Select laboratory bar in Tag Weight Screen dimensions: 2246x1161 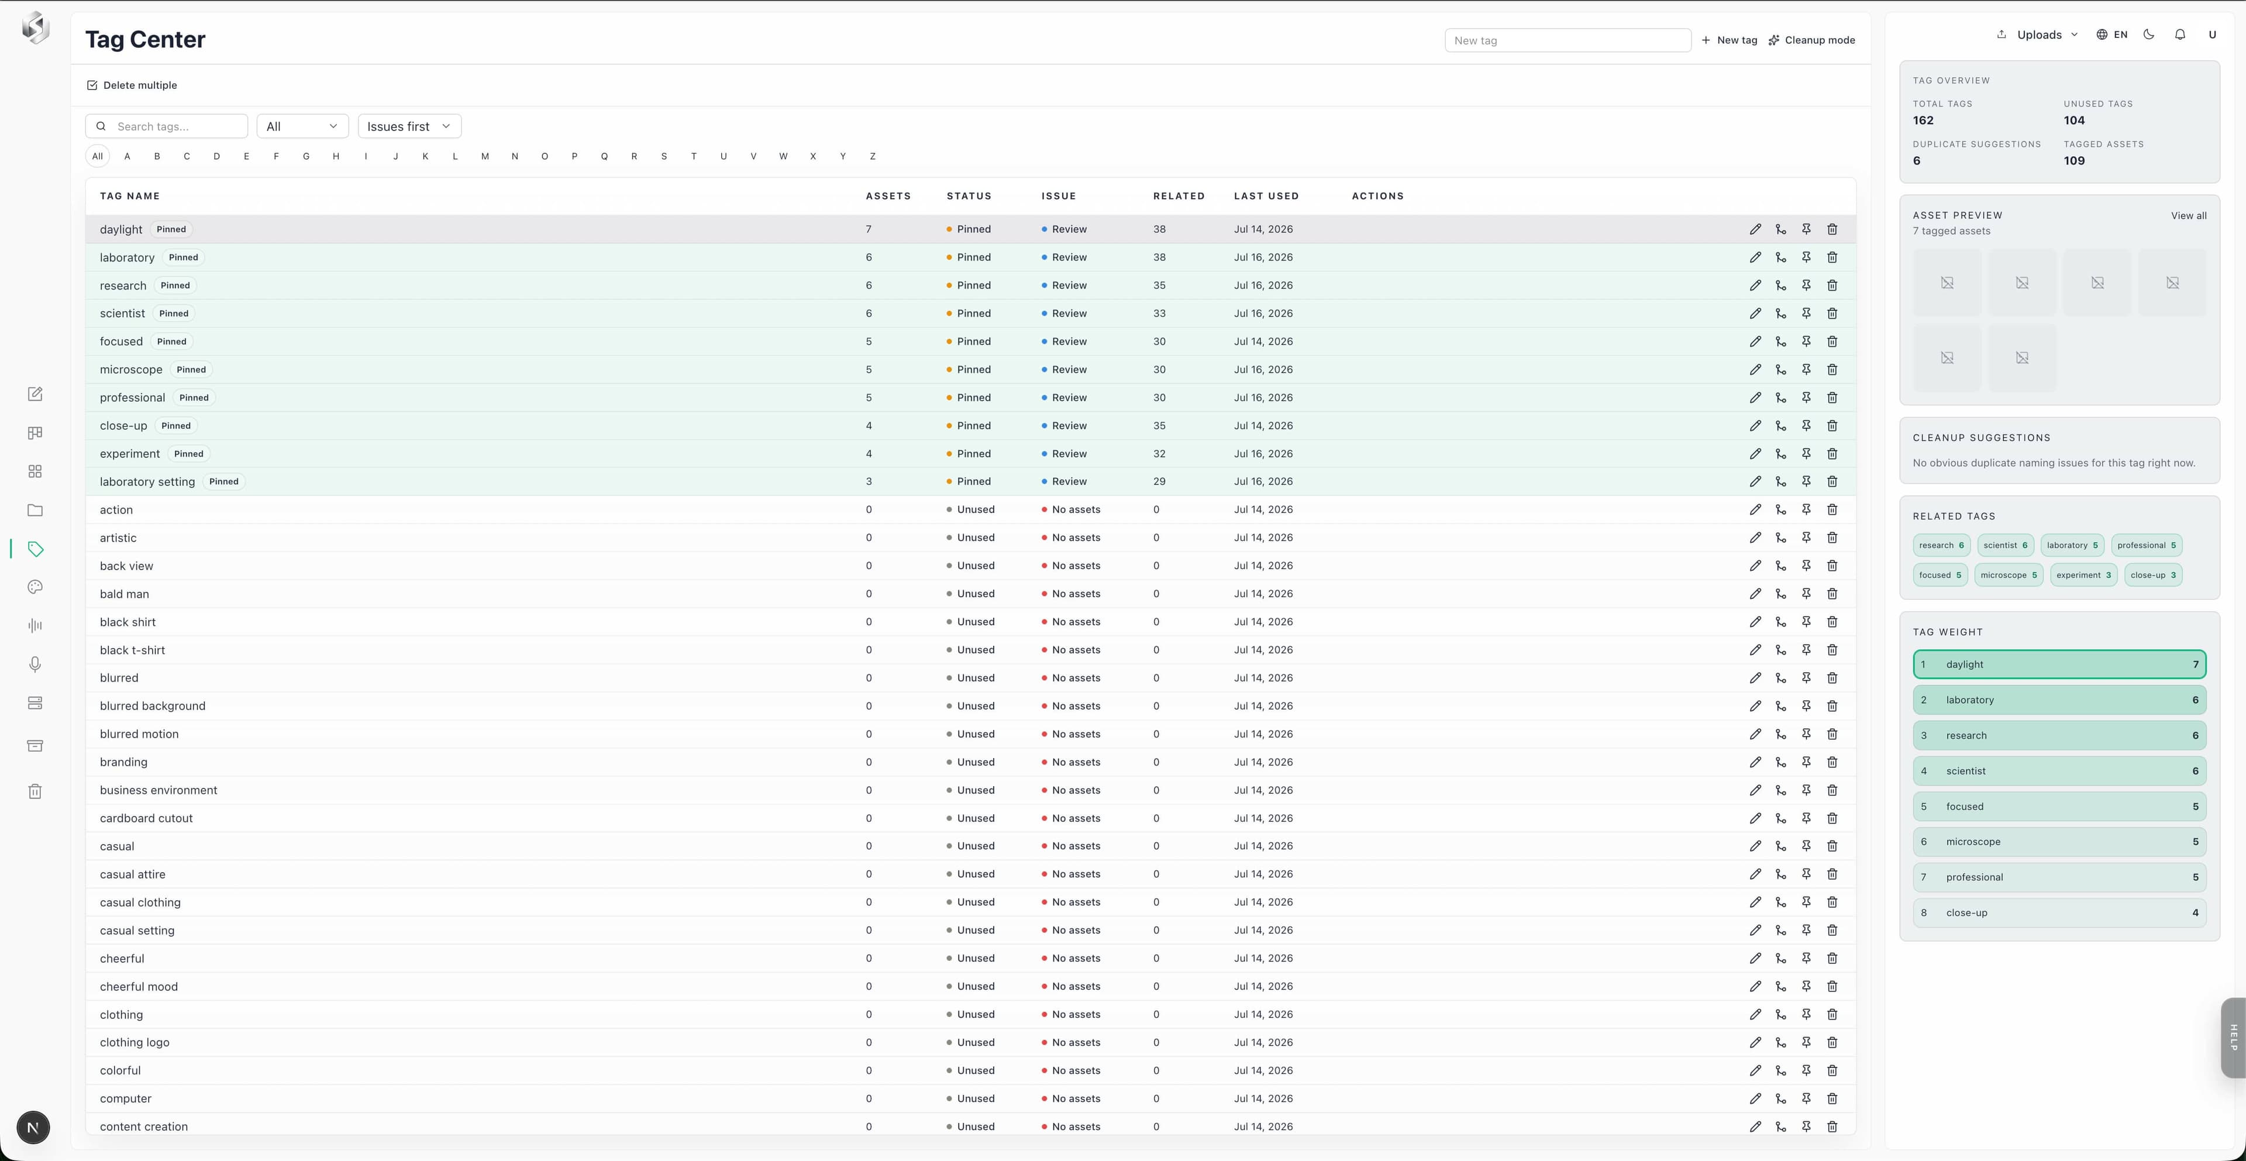pos(2059,700)
